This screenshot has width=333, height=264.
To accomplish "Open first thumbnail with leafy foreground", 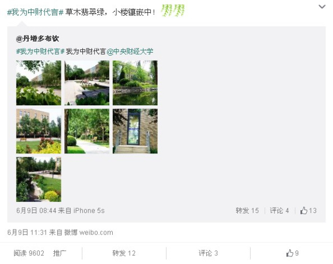I will coord(39,83).
